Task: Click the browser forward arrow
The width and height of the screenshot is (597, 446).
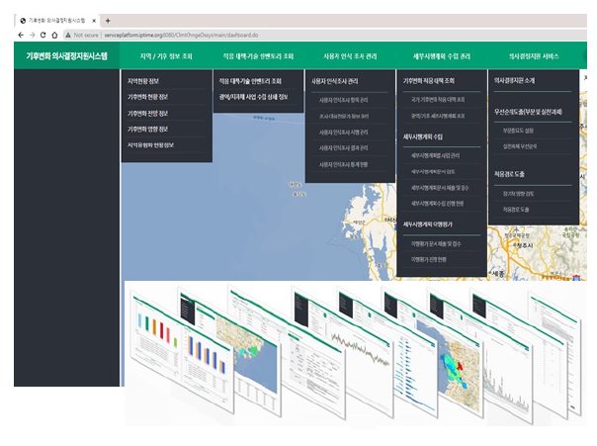Action: coord(32,35)
